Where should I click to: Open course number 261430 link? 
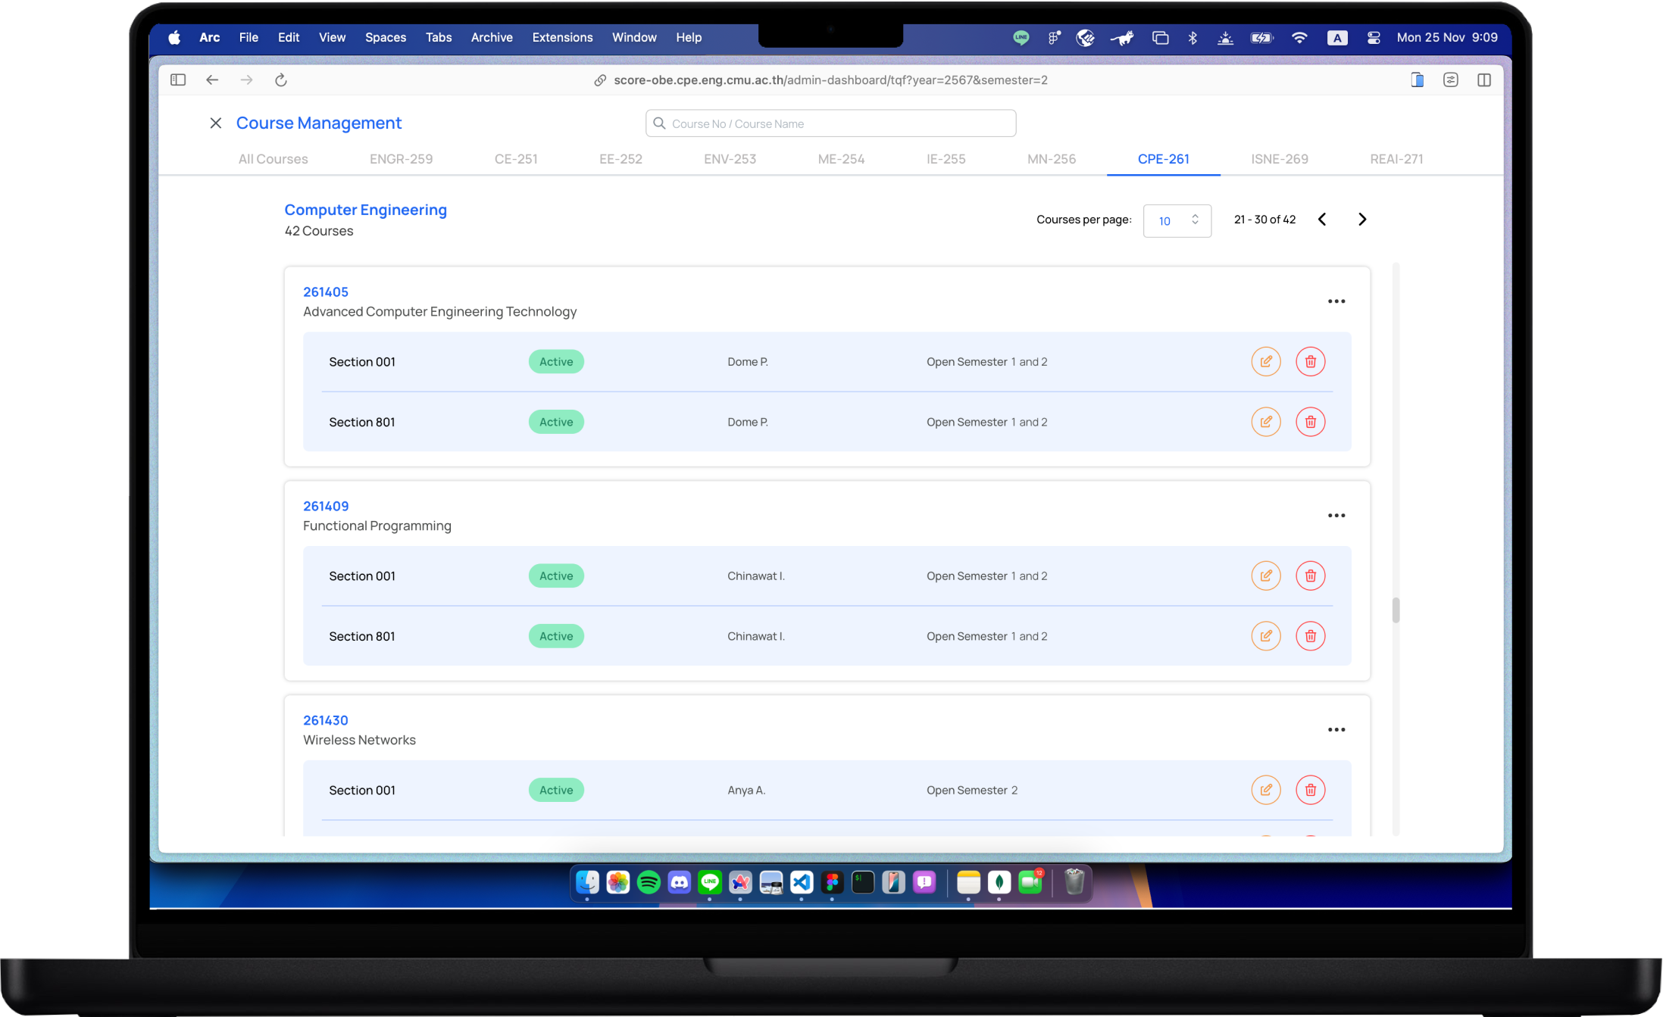326,720
